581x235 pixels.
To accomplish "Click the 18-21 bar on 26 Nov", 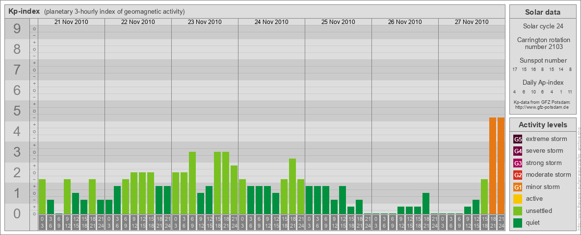I will pyautogui.click(x=426, y=204).
